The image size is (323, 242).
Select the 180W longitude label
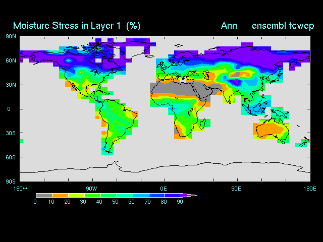coord(20,188)
